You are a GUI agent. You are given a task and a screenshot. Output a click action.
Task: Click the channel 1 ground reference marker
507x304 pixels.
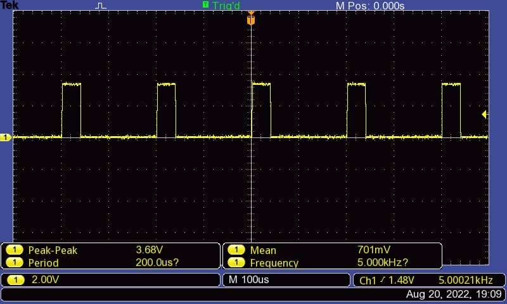click(x=6, y=137)
